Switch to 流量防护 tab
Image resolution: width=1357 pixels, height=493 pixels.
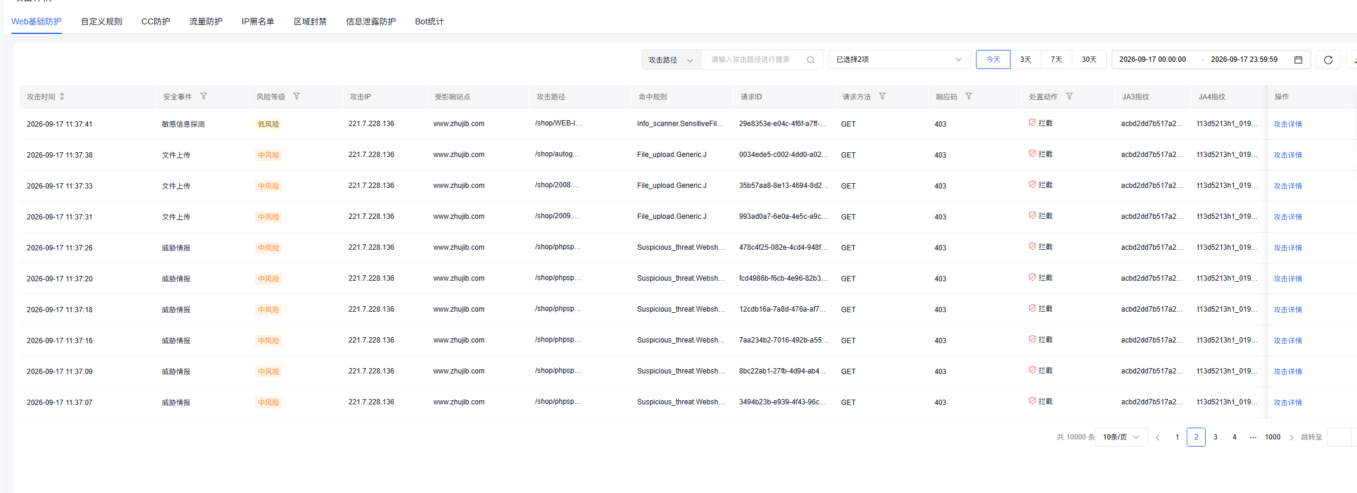point(206,21)
